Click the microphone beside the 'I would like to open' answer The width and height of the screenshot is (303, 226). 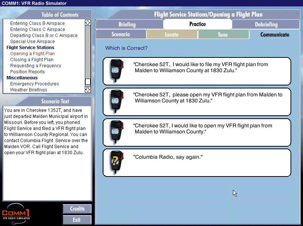point(115,132)
